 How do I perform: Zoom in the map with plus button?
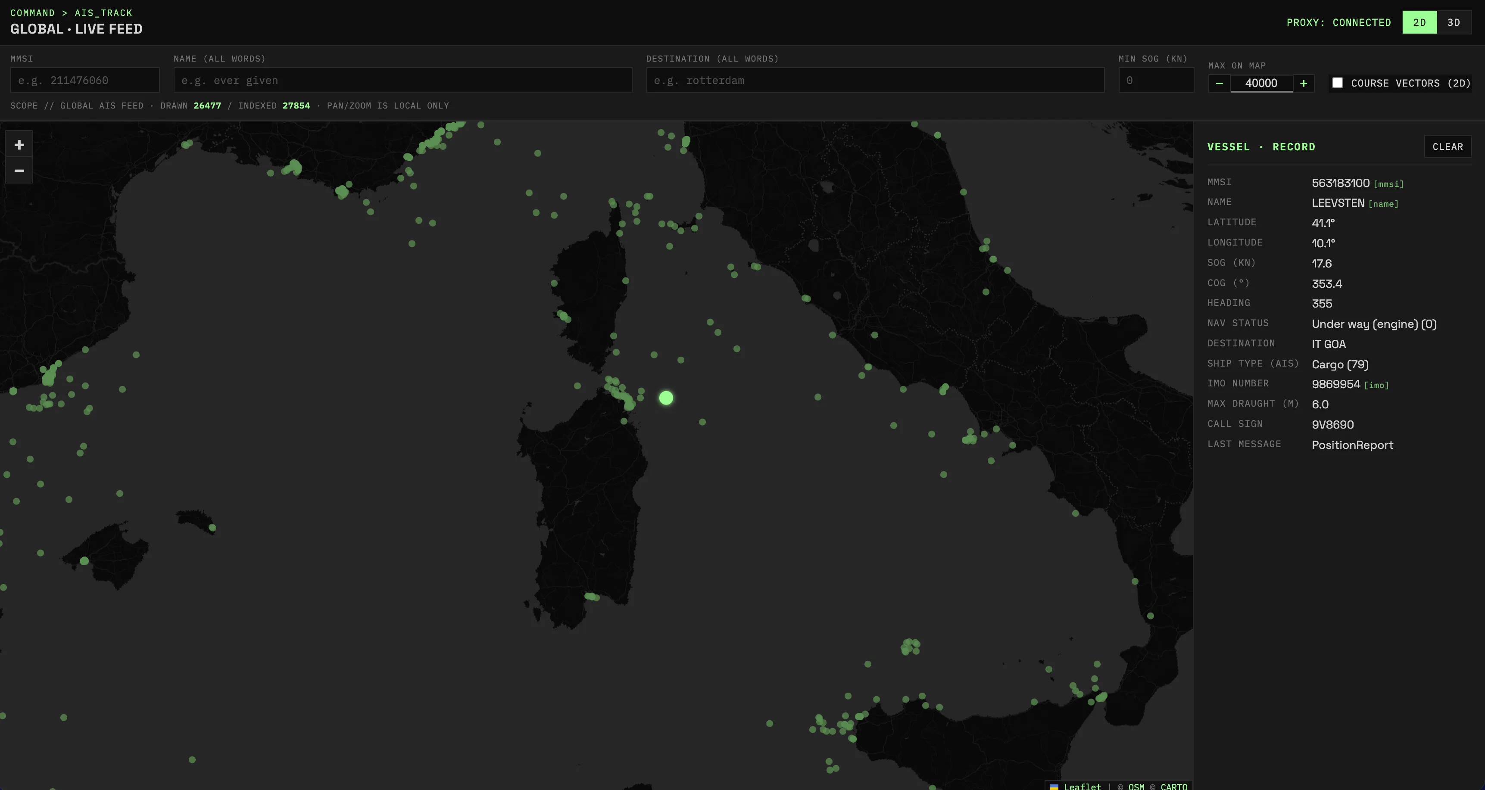click(x=19, y=145)
